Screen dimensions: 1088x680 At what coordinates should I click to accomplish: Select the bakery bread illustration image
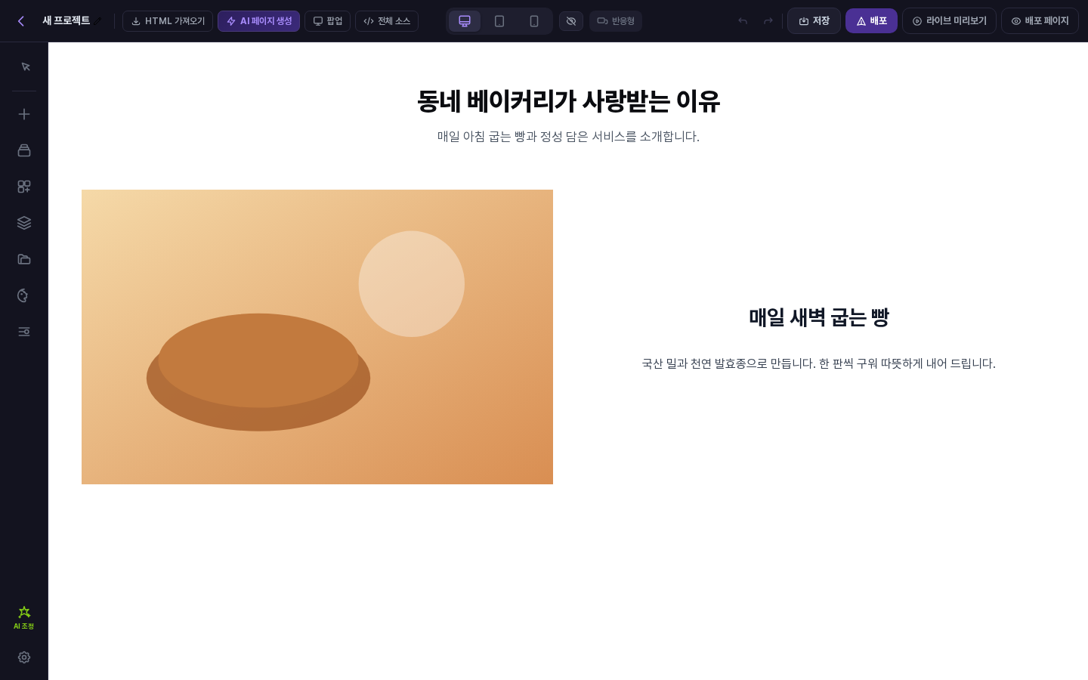(317, 337)
